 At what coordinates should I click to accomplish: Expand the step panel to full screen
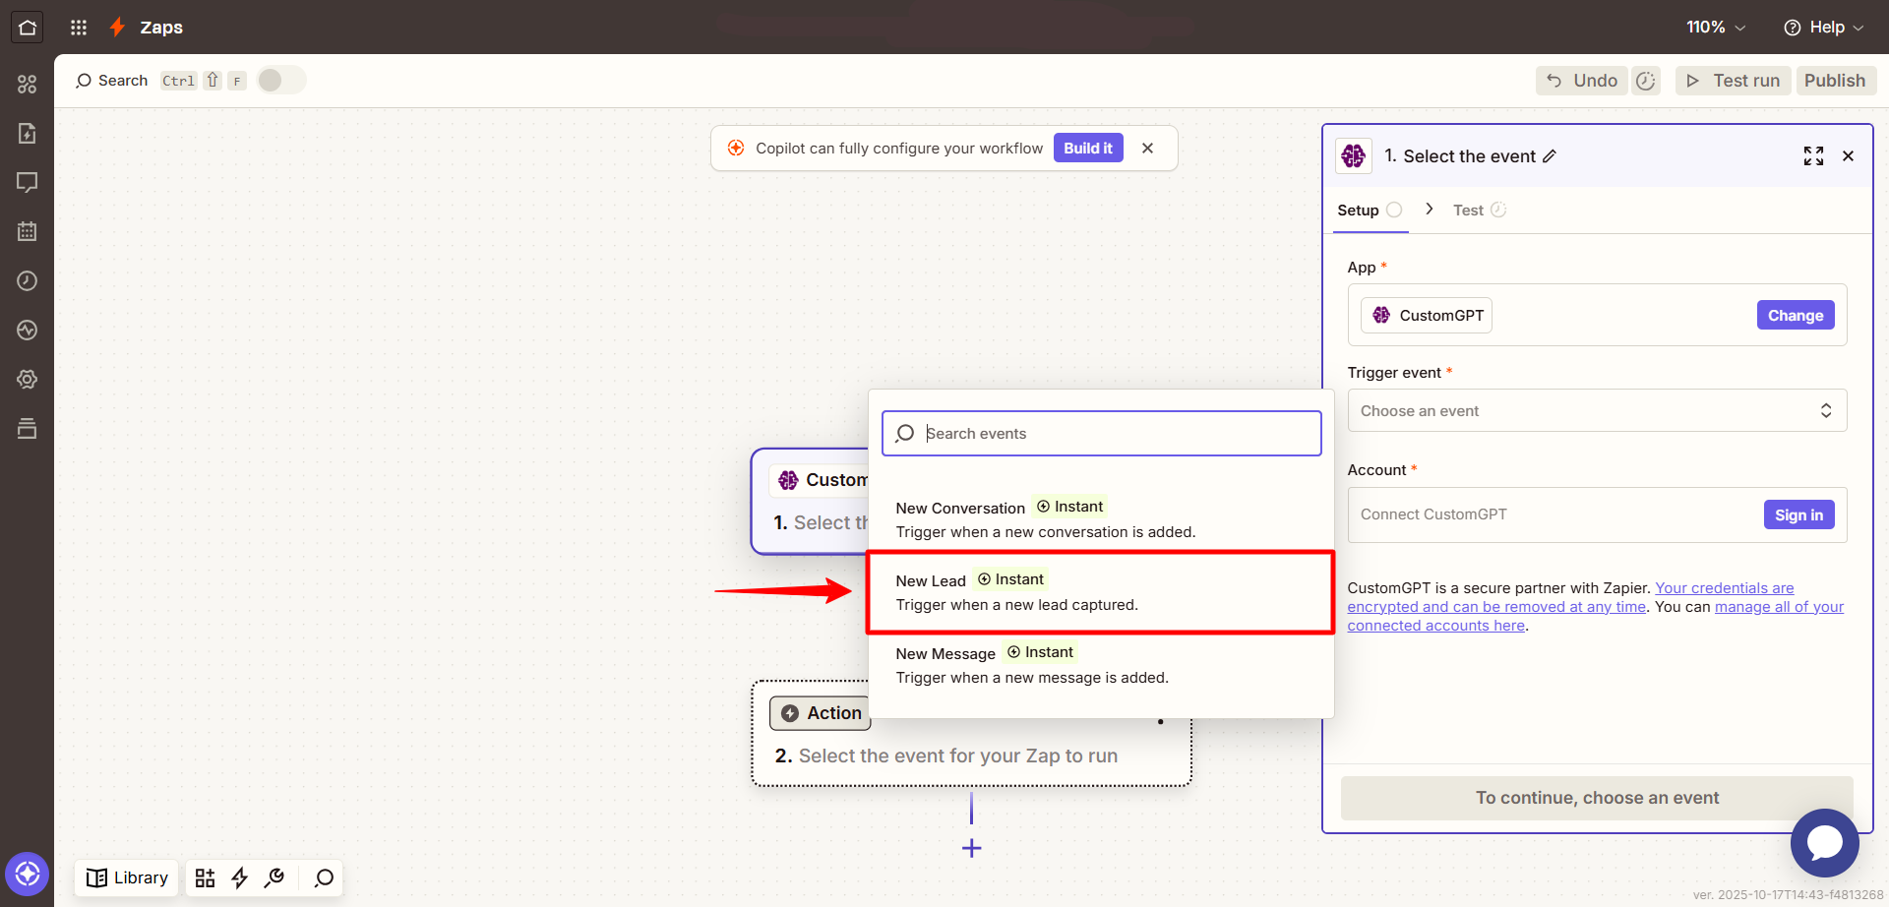pyautogui.click(x=1813, y=155)
